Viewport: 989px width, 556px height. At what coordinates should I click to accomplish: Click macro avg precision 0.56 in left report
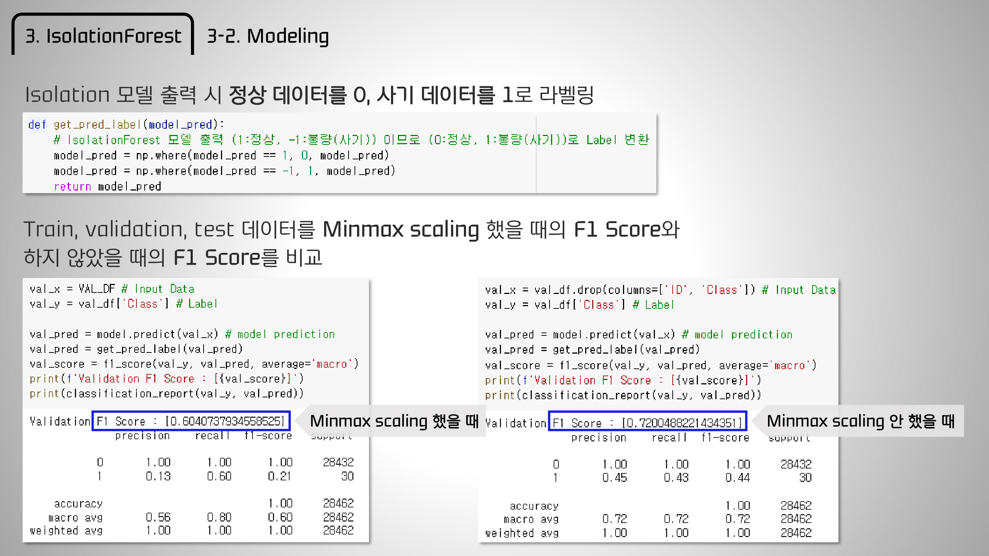(x=158, y=517)
